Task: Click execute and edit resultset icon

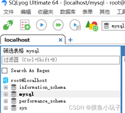Action: [75, 25]
